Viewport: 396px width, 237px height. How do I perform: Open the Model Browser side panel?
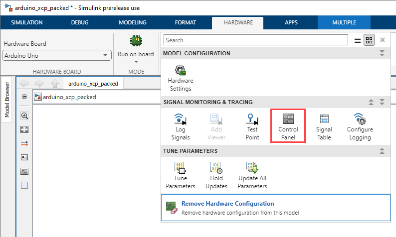(x=7, y=100)
